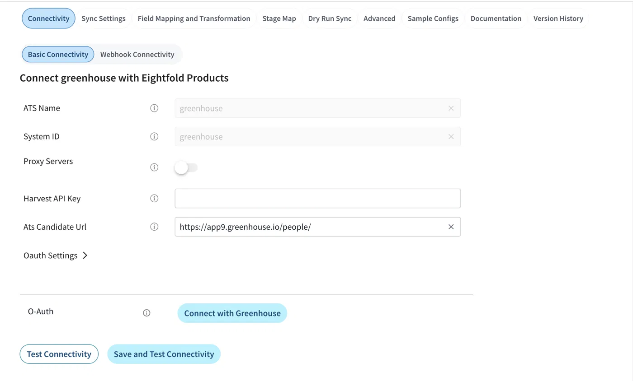The height and width of the screenshot is (381, 633).
Task: Click the 'O-Auth' label text
Action: [x=41, y=311]
